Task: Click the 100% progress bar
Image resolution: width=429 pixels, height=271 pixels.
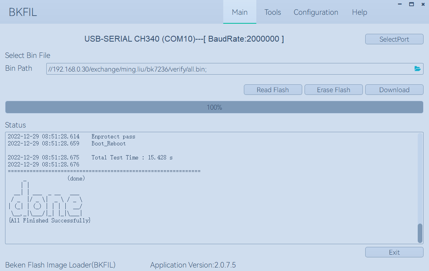Action: 214,107
